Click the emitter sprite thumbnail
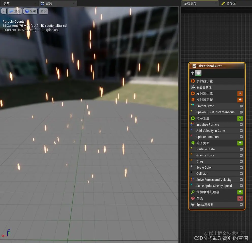The height and width of the screenshot is (243, 252). [198, 73]
